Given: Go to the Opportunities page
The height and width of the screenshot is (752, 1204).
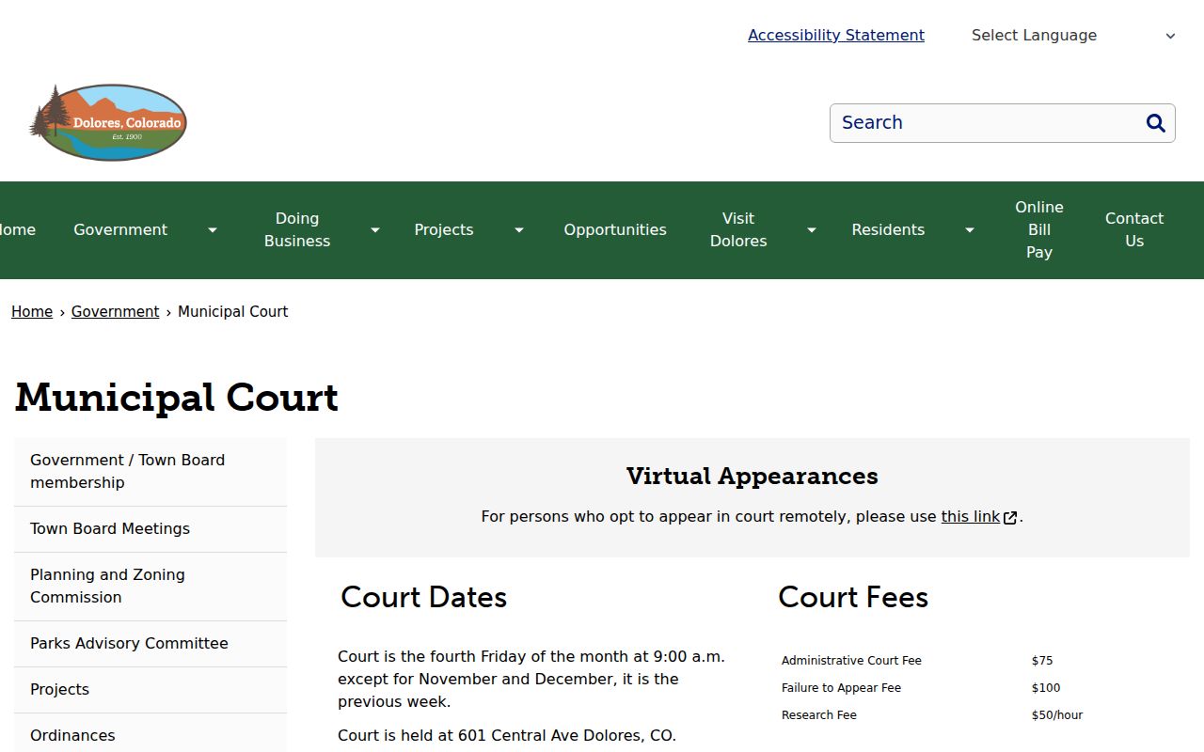Looking at the screenshot, I should 615,230.
